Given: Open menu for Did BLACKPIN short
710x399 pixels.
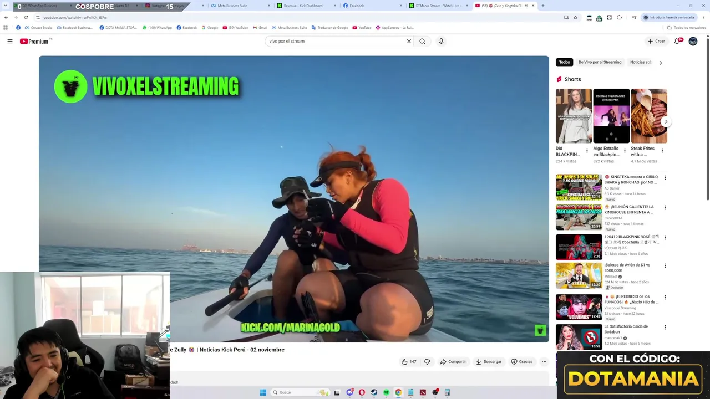Looking at the screenshot, I should (587, 150).
